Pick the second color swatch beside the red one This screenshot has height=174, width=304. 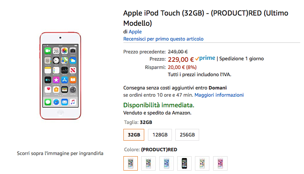148,163
